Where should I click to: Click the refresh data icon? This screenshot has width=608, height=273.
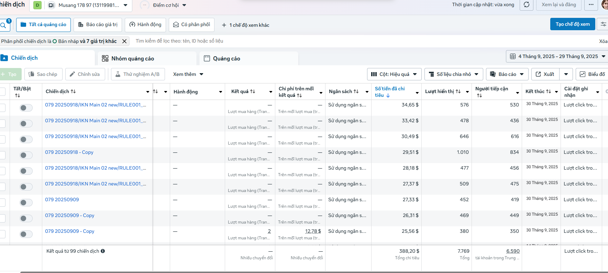click(x=526, y=5)
